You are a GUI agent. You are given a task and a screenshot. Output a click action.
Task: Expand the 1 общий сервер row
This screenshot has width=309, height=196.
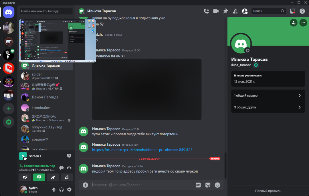pos(268,96)
